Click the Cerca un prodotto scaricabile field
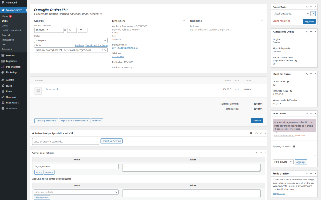Screen dimensions: 321x200 coord(65,141)
